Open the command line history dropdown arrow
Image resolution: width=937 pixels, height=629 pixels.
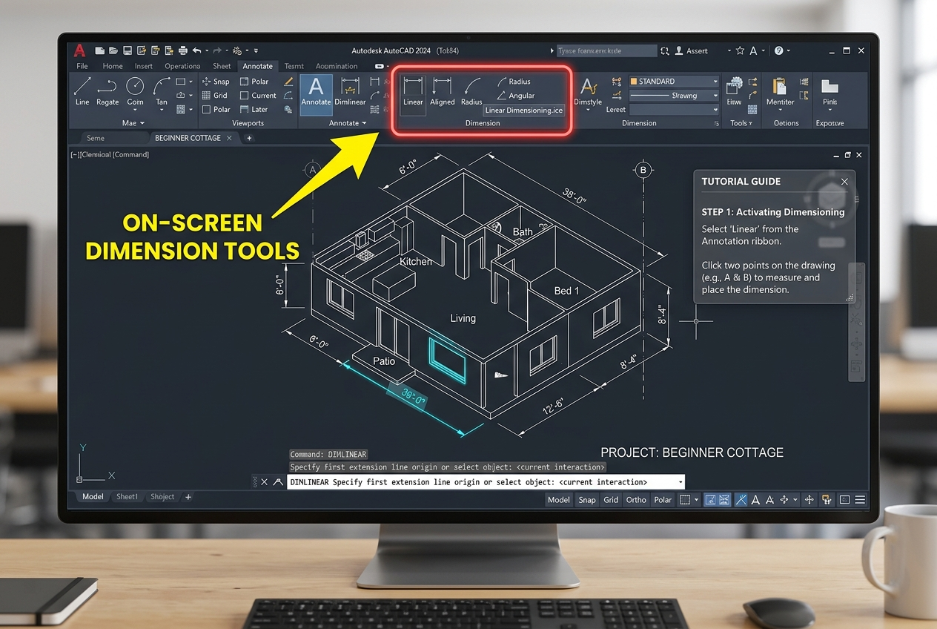(x=680, y=482)
